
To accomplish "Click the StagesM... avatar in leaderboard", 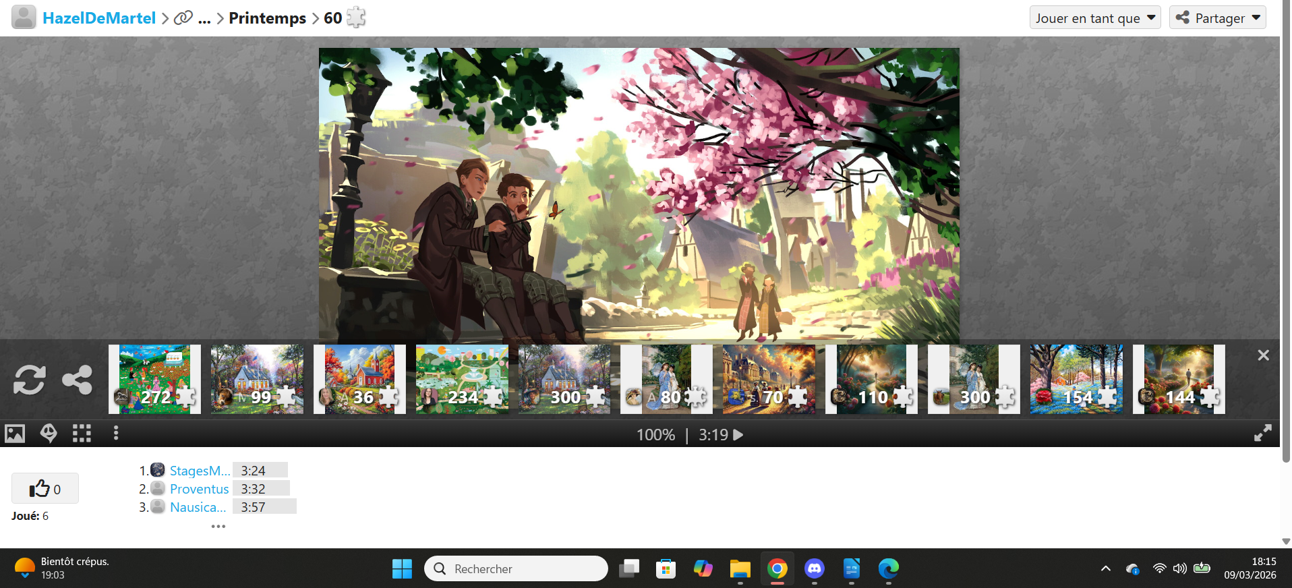I will 158,470.
